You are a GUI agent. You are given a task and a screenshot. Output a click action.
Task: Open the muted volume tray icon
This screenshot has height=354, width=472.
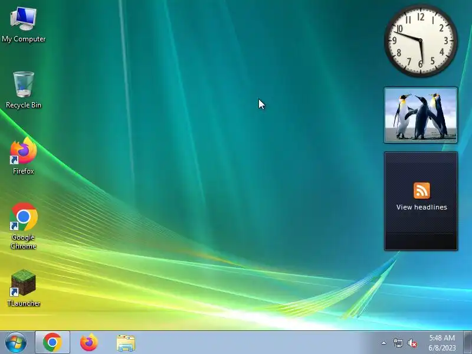[x=412, y=343]
